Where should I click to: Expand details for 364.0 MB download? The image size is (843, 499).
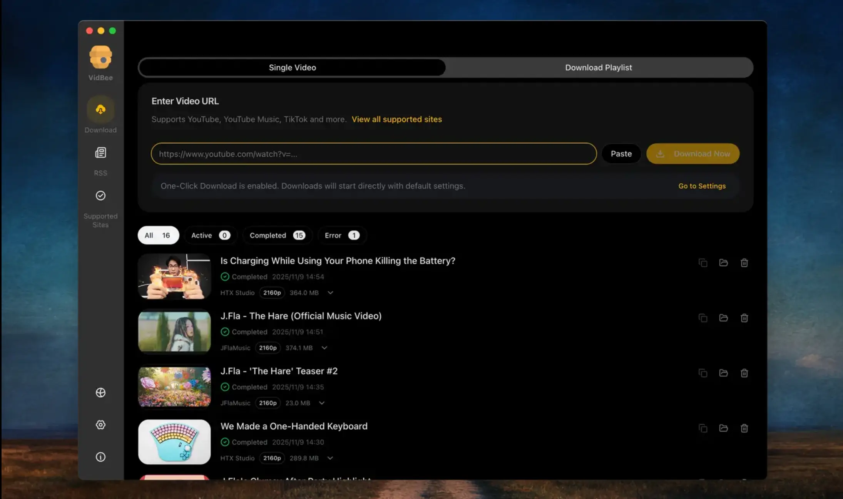pyautogui.click(x=330, y=293)
